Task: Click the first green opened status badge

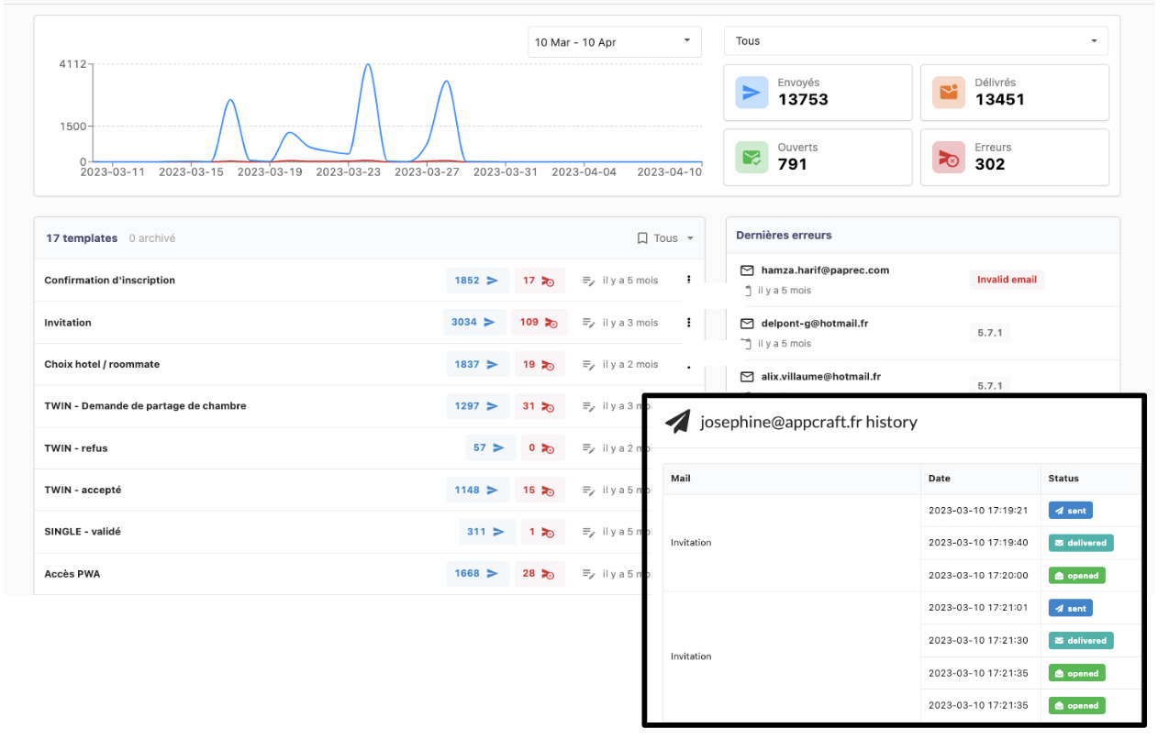Action: (1076, 576)
